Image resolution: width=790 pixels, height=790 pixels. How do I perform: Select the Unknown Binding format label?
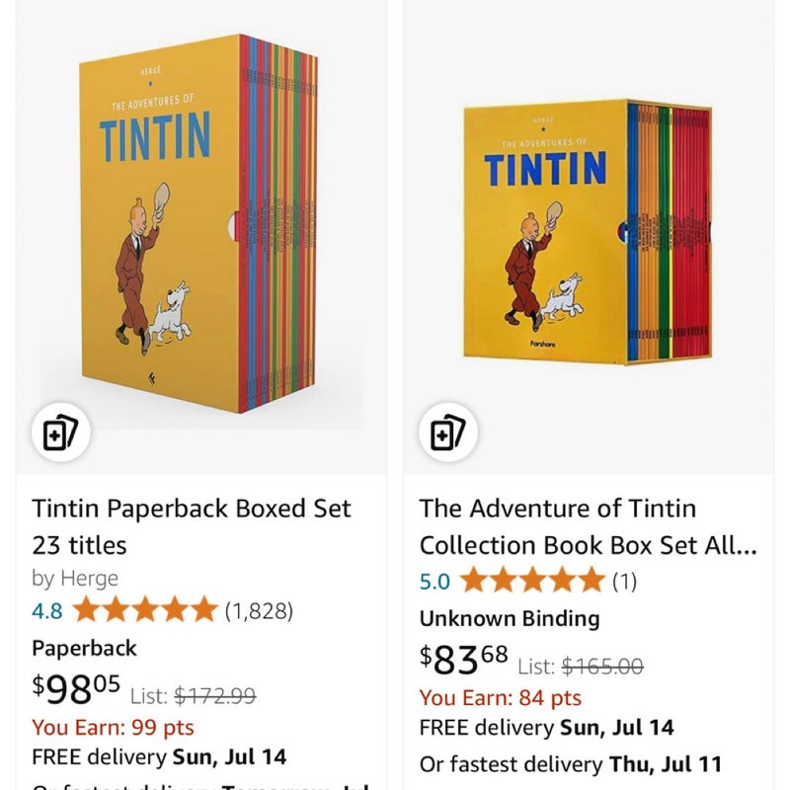click(x=510, y=618)
